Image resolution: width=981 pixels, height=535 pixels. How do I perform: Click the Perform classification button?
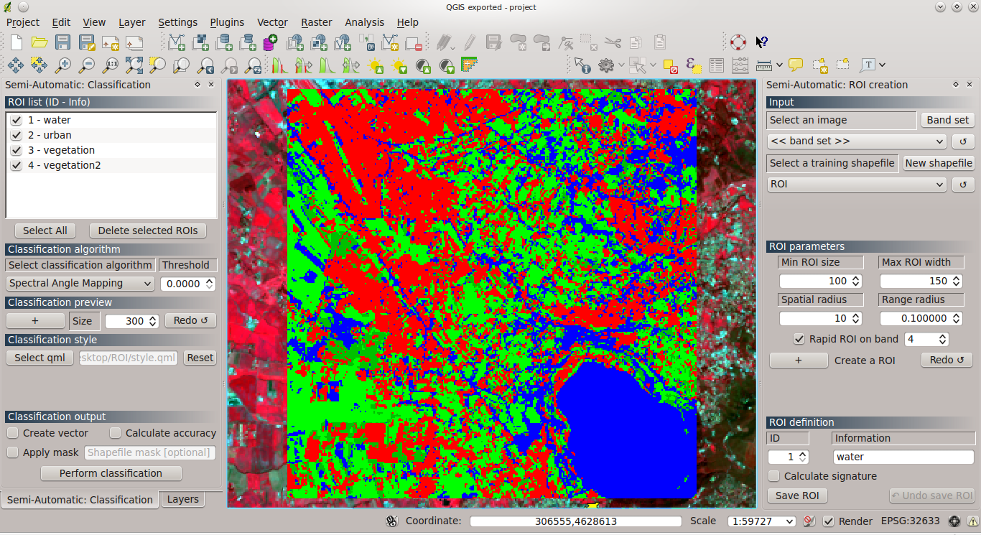[111, 473]
